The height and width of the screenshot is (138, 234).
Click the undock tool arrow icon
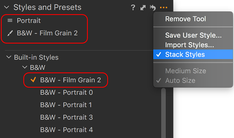coord(143,8)
